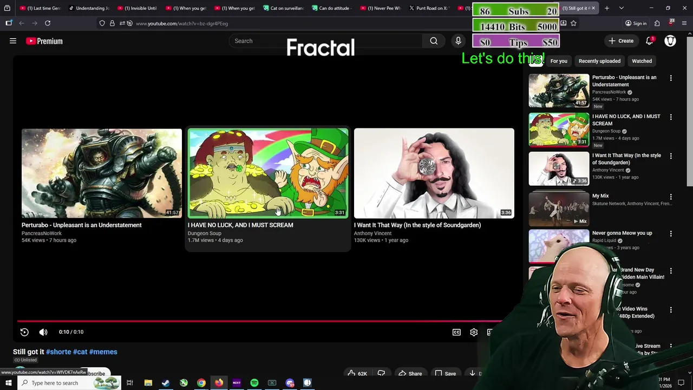Switch to the Never Pee Wh tab

(381, 8)
